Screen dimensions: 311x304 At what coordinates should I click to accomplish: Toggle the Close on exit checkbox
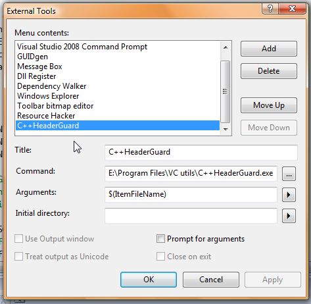coord(160,256)
